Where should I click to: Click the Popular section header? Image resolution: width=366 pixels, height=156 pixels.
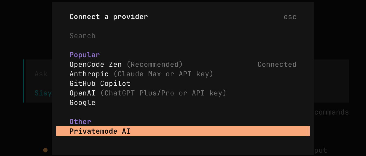pos(84,55)
